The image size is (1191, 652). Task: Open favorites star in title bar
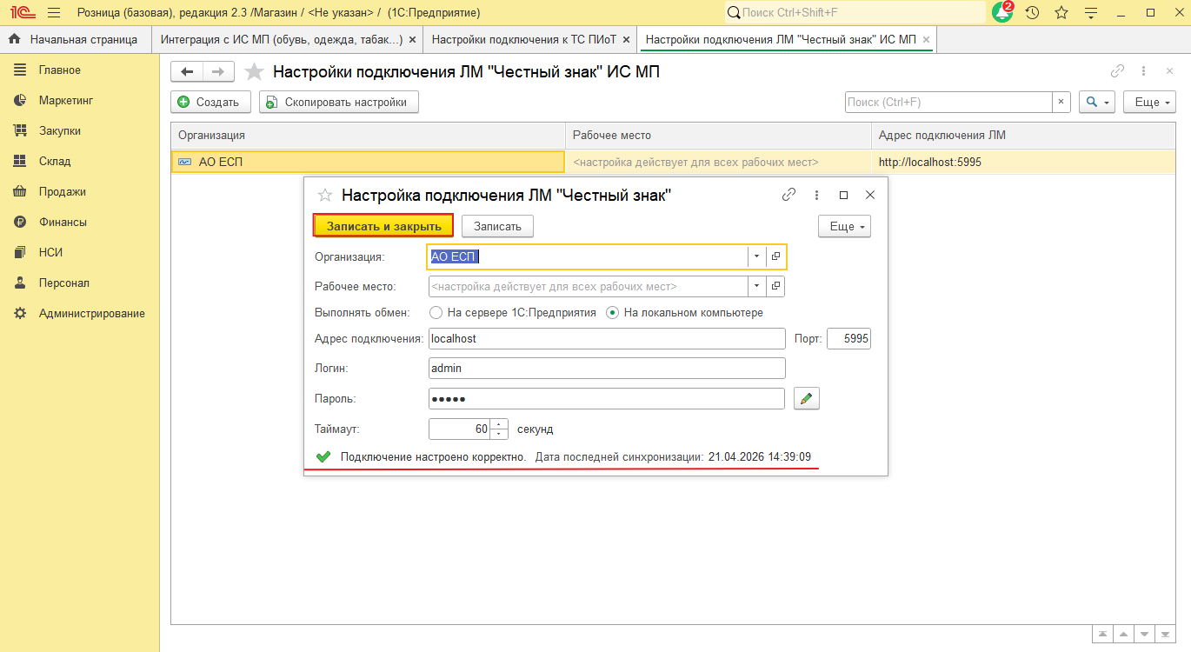(x=1061, y=13)
